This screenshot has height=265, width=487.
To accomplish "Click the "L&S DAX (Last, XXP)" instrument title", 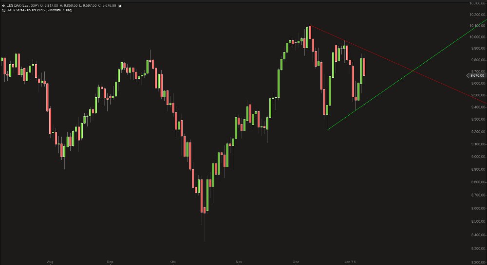I will pos(22,5).
